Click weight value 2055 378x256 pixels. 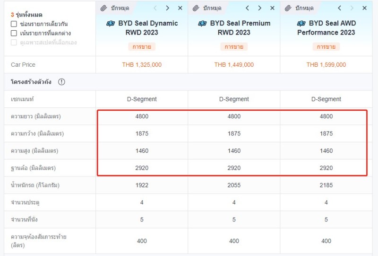point(234,185)
